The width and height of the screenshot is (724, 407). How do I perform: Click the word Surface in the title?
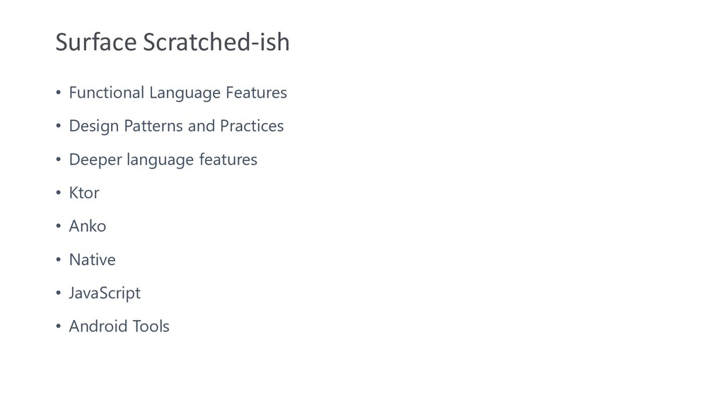click(96, 42)
